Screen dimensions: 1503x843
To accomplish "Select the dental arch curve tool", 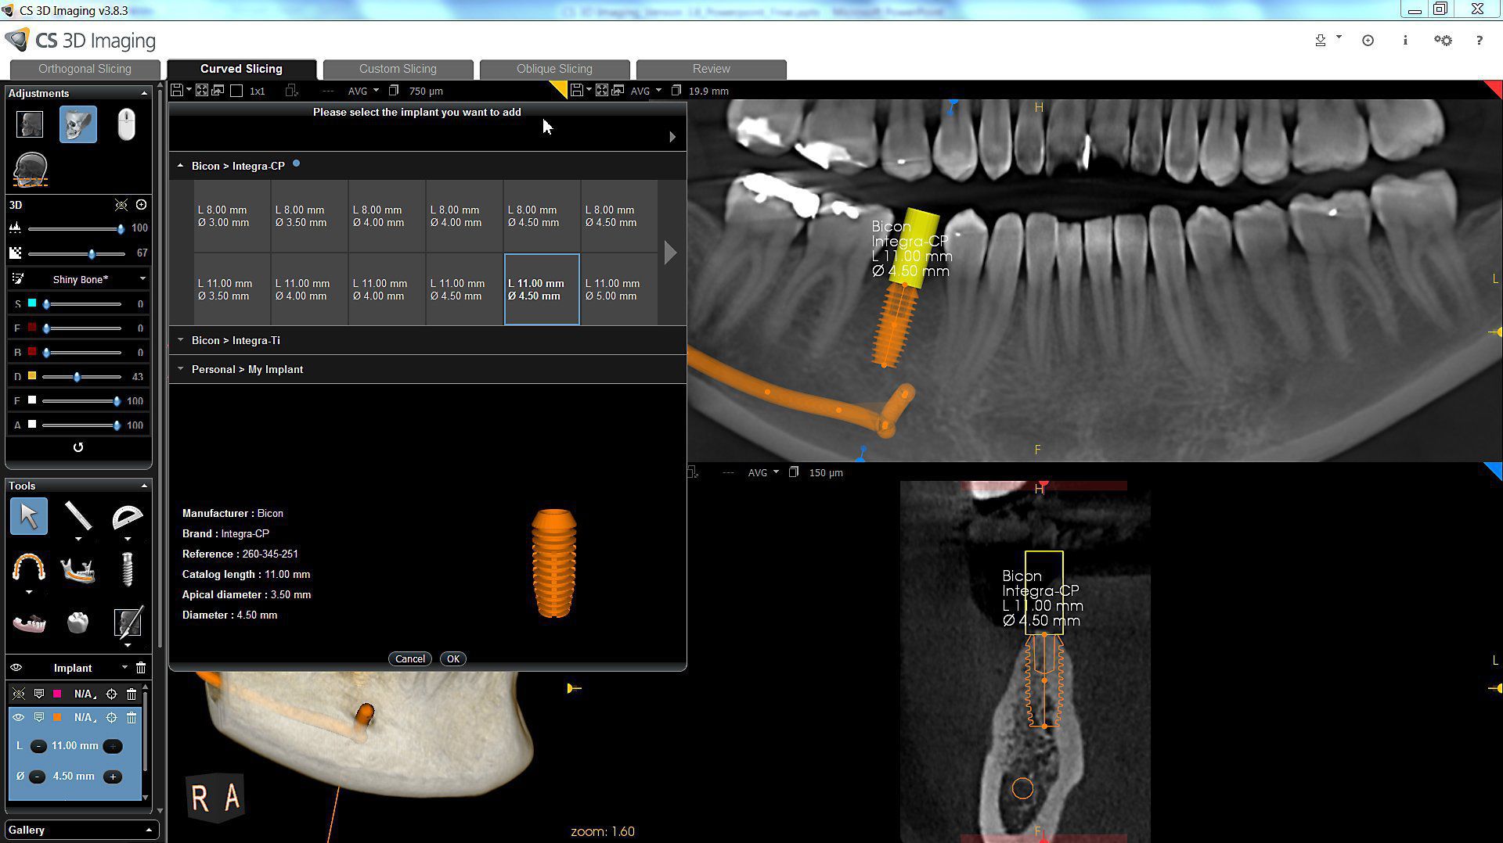I will (x=29, y=569).
